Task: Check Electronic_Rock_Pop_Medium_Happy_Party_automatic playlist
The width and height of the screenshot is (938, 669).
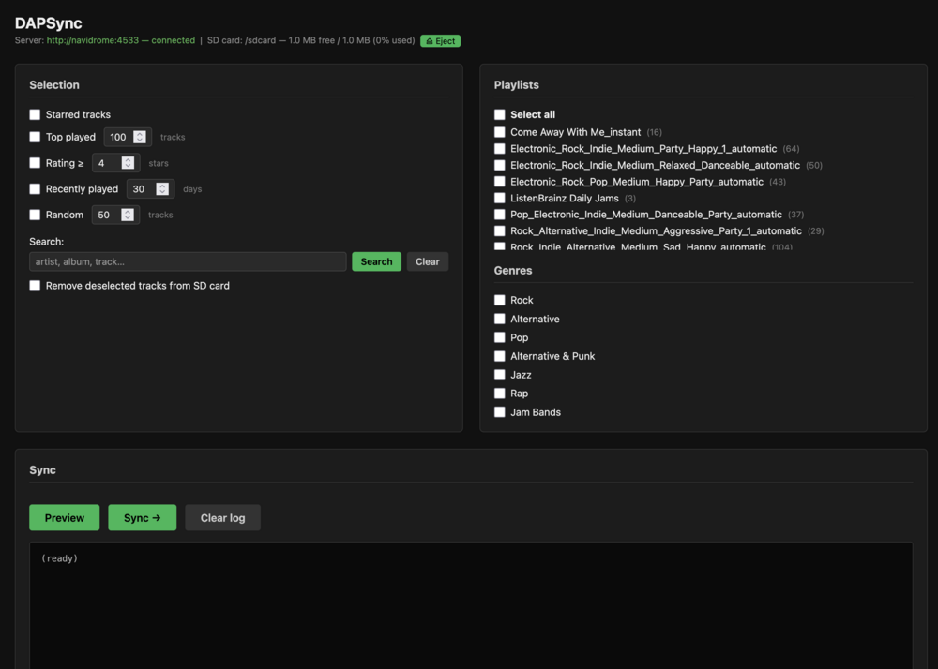Action: point(500,182)
